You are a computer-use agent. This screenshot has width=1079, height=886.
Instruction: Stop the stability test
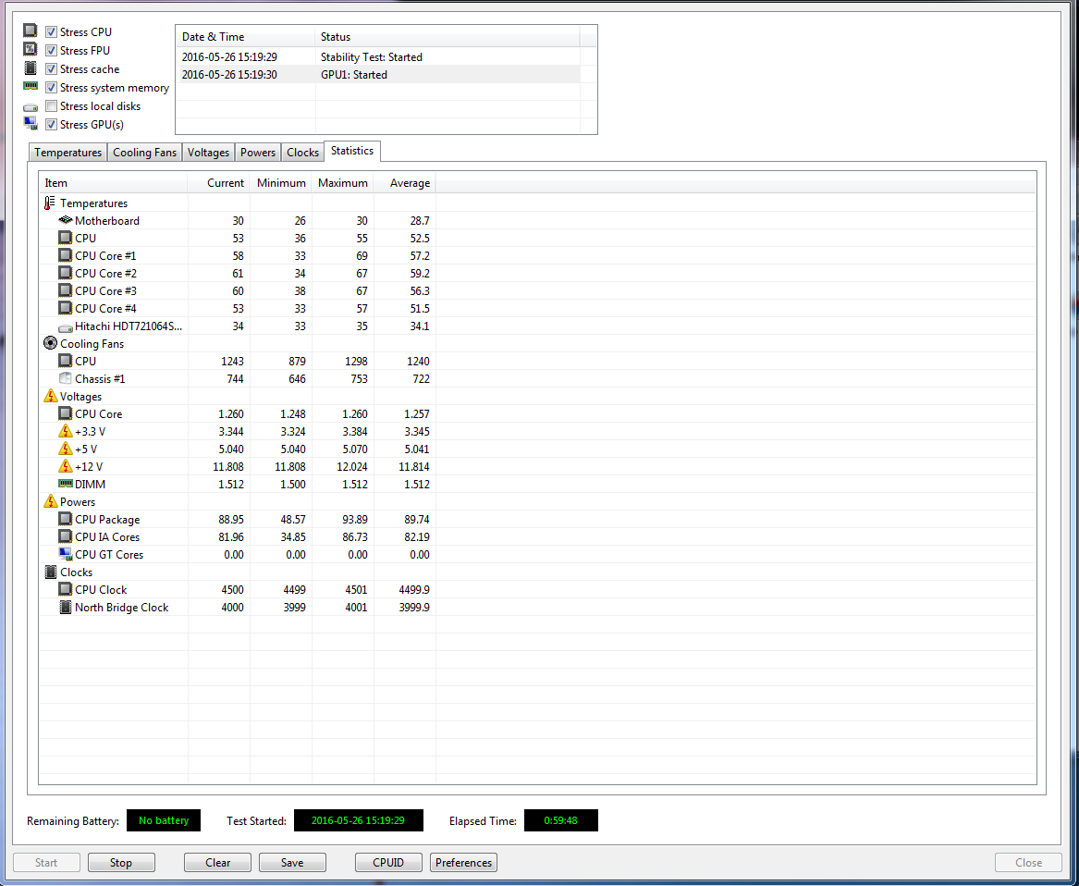120,863
